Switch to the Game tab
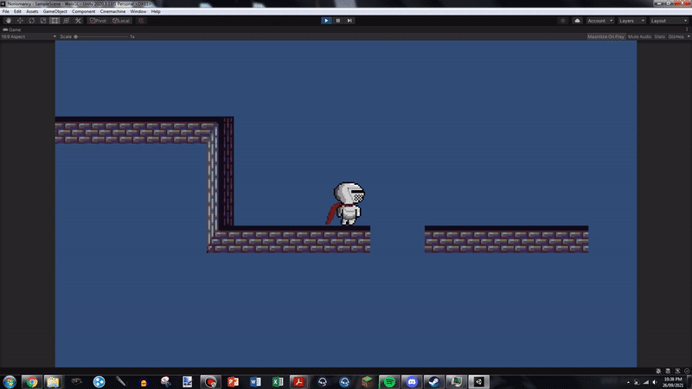This screenshot has width=692, height=389. click(12, 29)
